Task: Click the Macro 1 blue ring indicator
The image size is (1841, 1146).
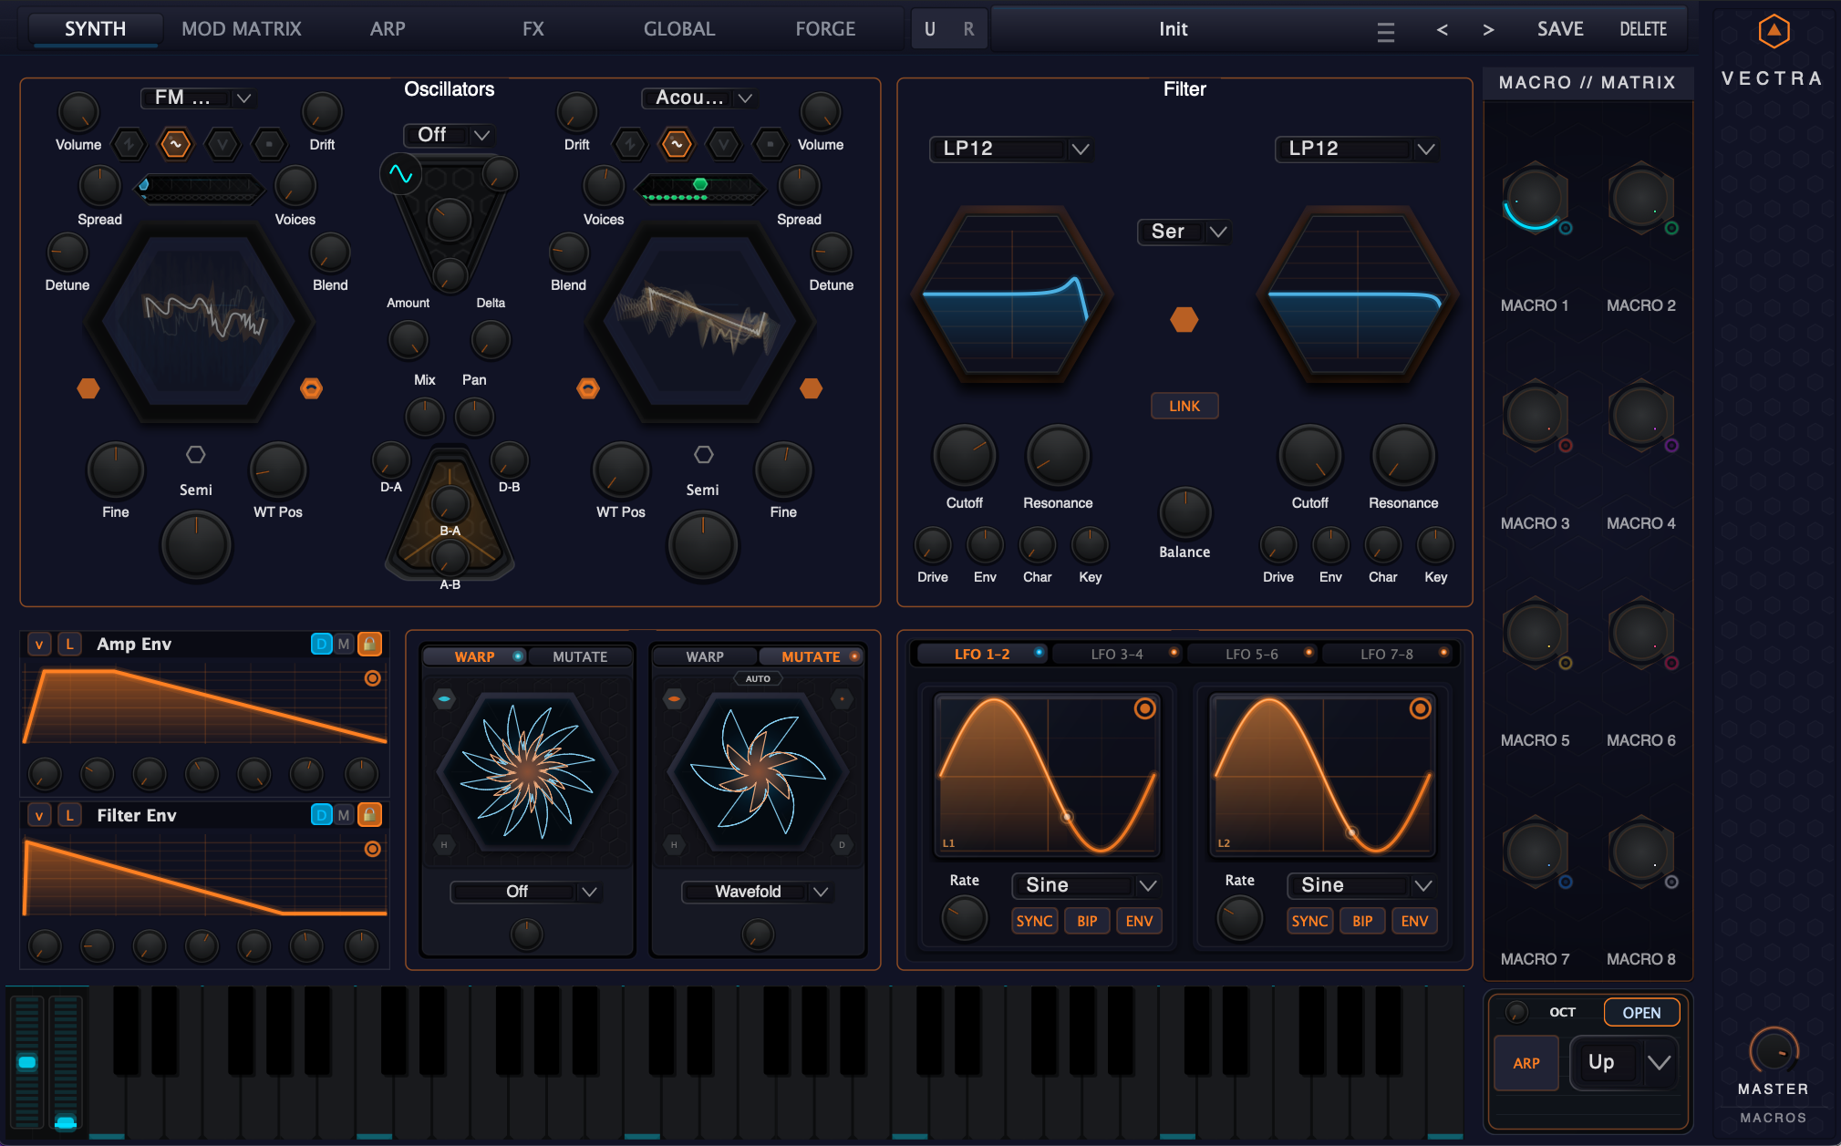Action: 1566,228
